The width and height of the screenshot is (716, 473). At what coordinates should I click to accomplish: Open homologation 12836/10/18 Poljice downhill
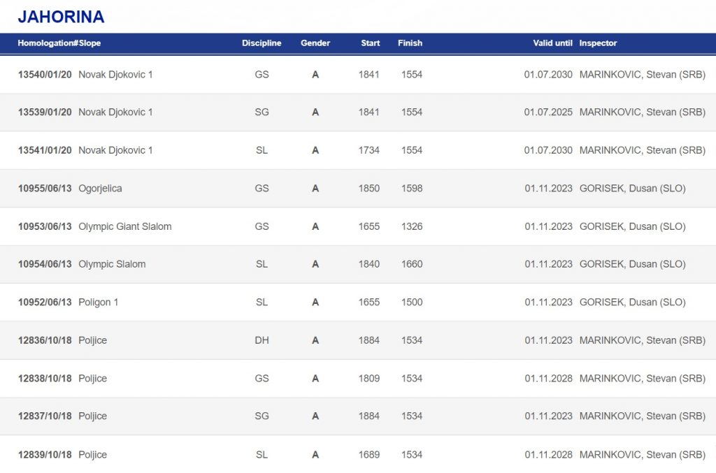click(45, 340)
